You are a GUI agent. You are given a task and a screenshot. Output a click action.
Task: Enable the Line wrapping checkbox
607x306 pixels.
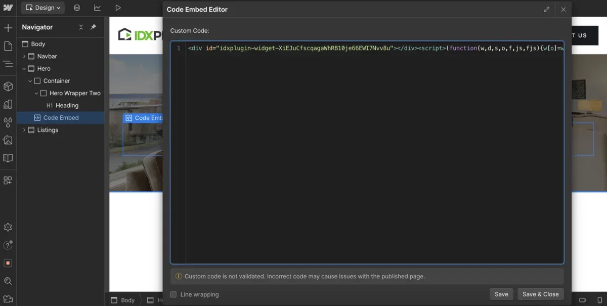pyautogui.click(x=174, y=294)
